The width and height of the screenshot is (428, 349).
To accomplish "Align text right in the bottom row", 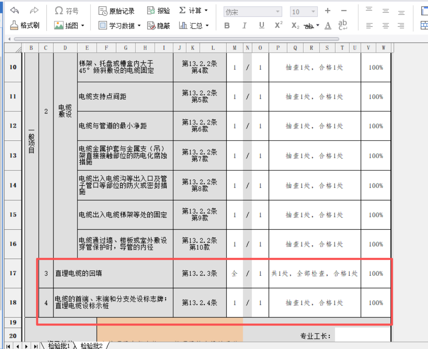I will [401, 26].
